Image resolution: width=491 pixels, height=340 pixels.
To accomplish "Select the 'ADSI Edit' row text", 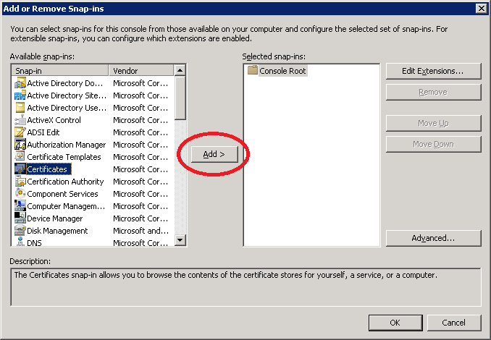I will pos(43,132).
